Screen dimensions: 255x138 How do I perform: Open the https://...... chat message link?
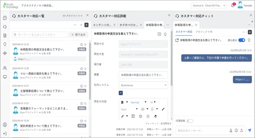(x=242, y=80)
